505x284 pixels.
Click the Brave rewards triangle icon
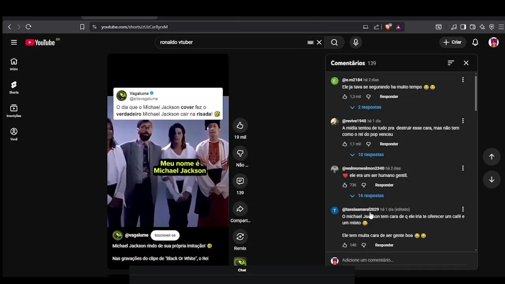tap(398, 27)
